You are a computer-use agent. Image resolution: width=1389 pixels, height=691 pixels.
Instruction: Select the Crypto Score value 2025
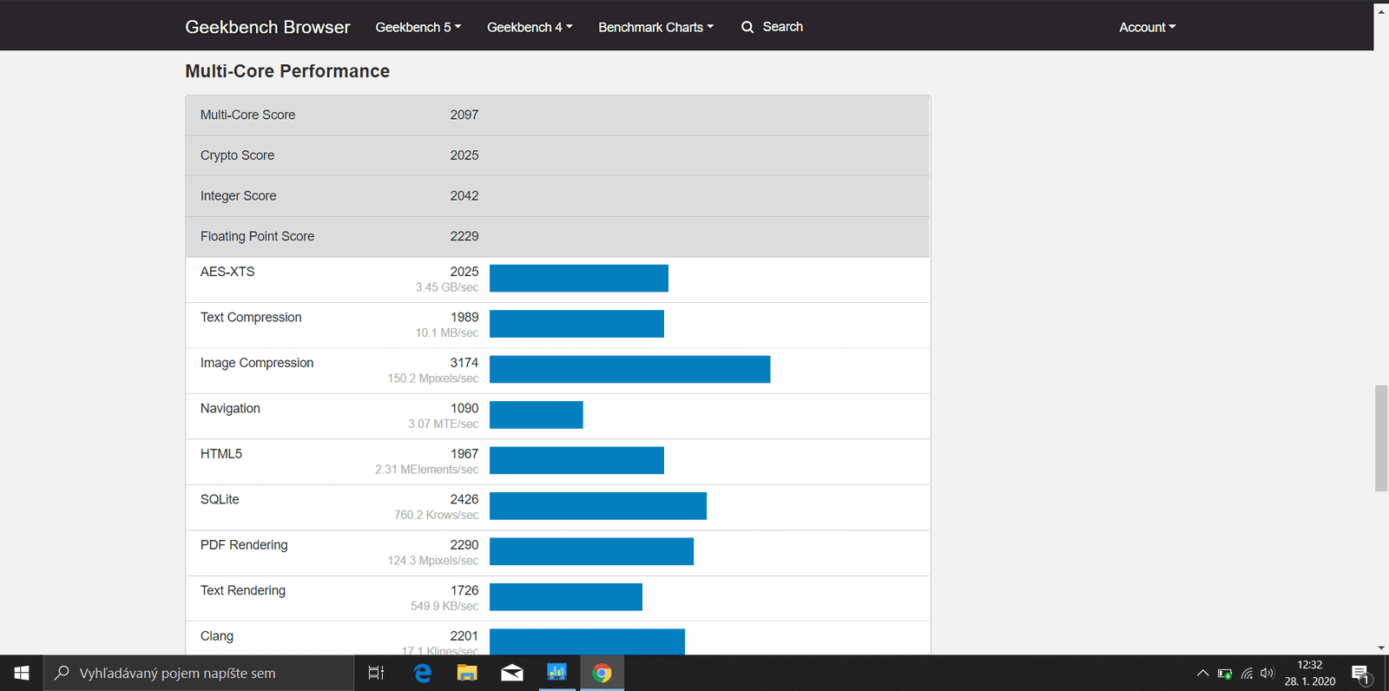pyautogui.click(x=464, y=155)
